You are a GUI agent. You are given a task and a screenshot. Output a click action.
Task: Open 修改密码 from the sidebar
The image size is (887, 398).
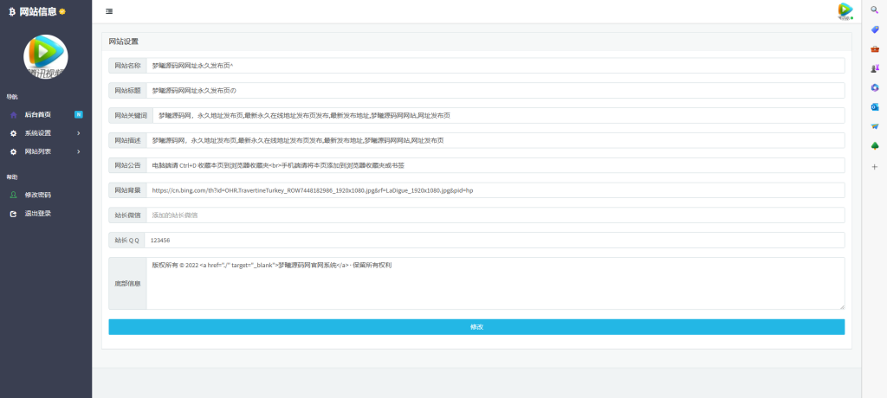(37, 195)
